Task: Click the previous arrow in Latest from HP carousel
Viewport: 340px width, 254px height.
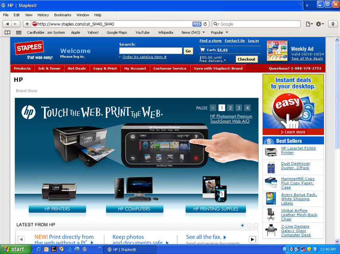Action: 21,239
